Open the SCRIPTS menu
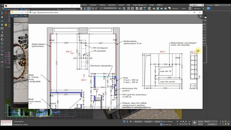 pyautogui.click(x=160, y=5)
